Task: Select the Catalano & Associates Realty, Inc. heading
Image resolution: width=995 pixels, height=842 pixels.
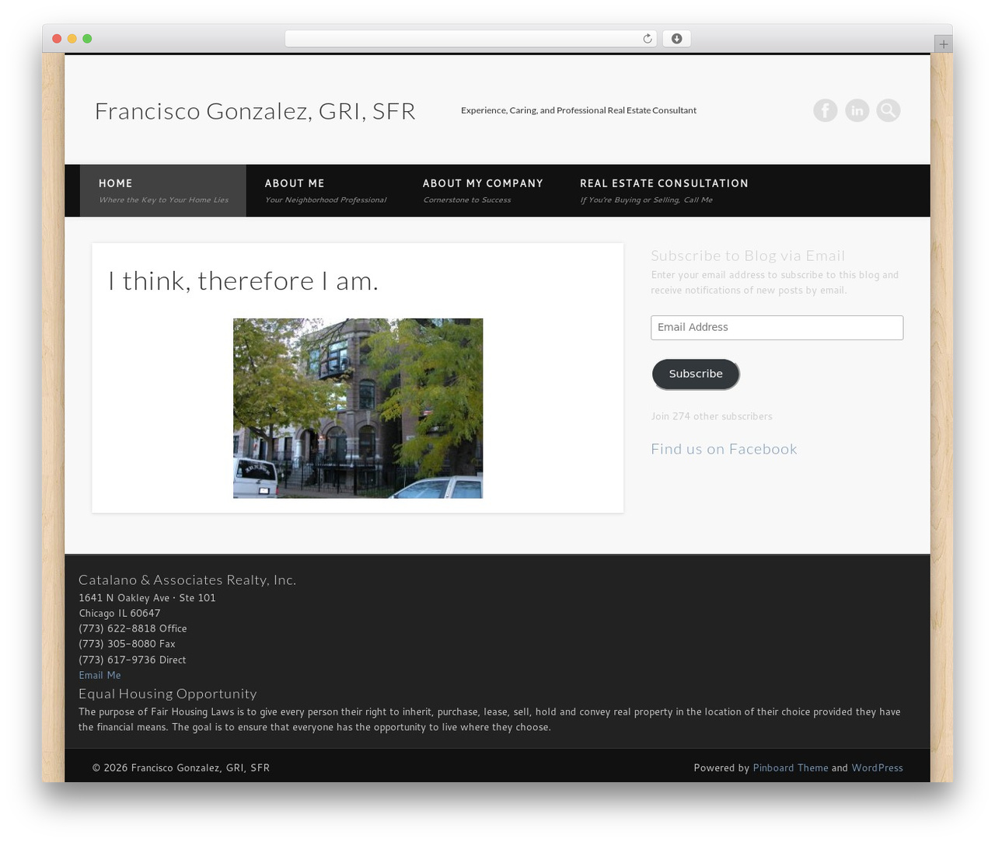Action: pyautogui.click(x=187, y=579)
